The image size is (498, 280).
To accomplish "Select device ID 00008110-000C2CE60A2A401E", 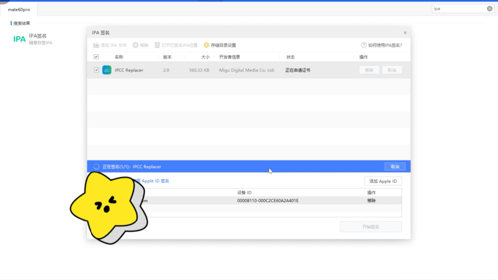I will (268, 200).
